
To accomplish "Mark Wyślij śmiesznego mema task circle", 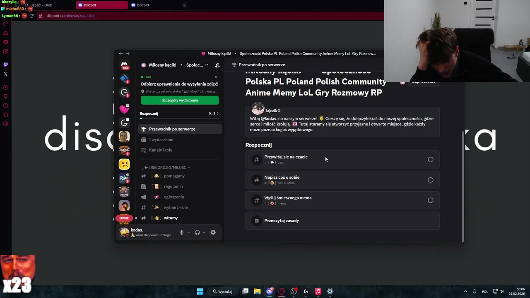I will point(431,200).
